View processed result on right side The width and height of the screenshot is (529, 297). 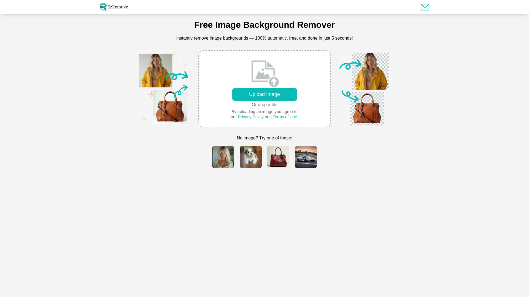click(364, 89)
